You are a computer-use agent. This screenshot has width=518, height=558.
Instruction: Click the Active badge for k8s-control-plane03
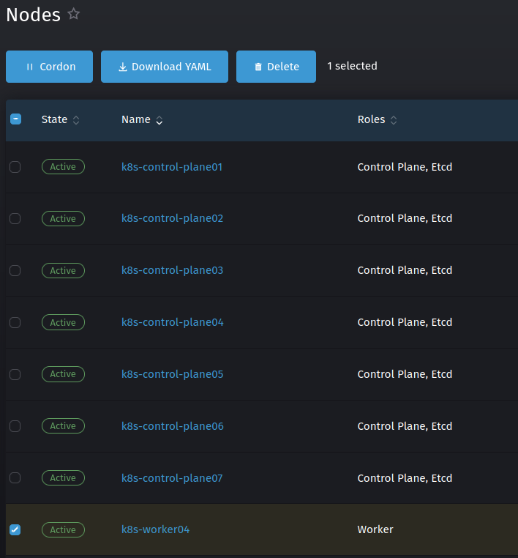tap(63, 270)
